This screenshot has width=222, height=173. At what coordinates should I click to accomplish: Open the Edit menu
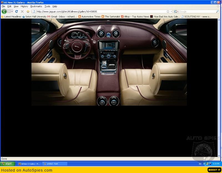point(9,6)
